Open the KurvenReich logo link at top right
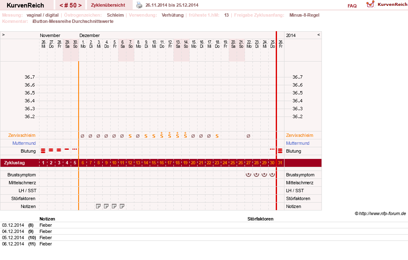 [387, 5]
